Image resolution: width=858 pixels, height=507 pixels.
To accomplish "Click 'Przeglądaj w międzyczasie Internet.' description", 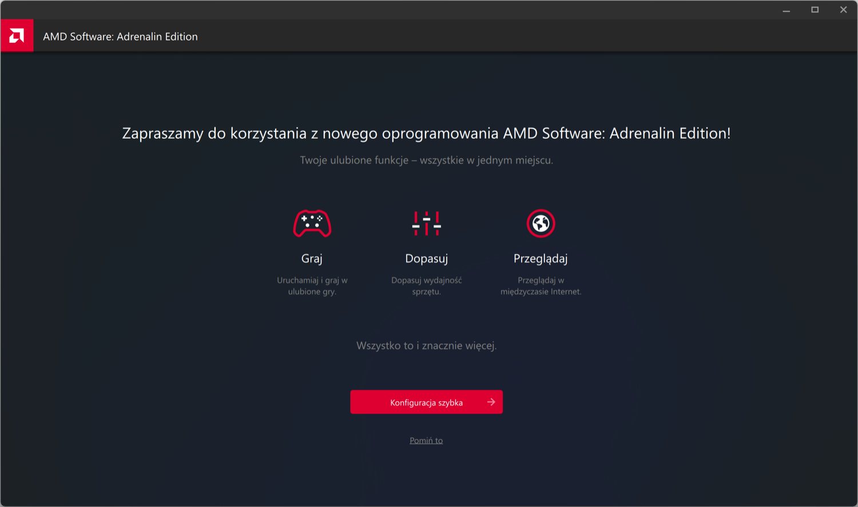I will (x=541, y=286).
